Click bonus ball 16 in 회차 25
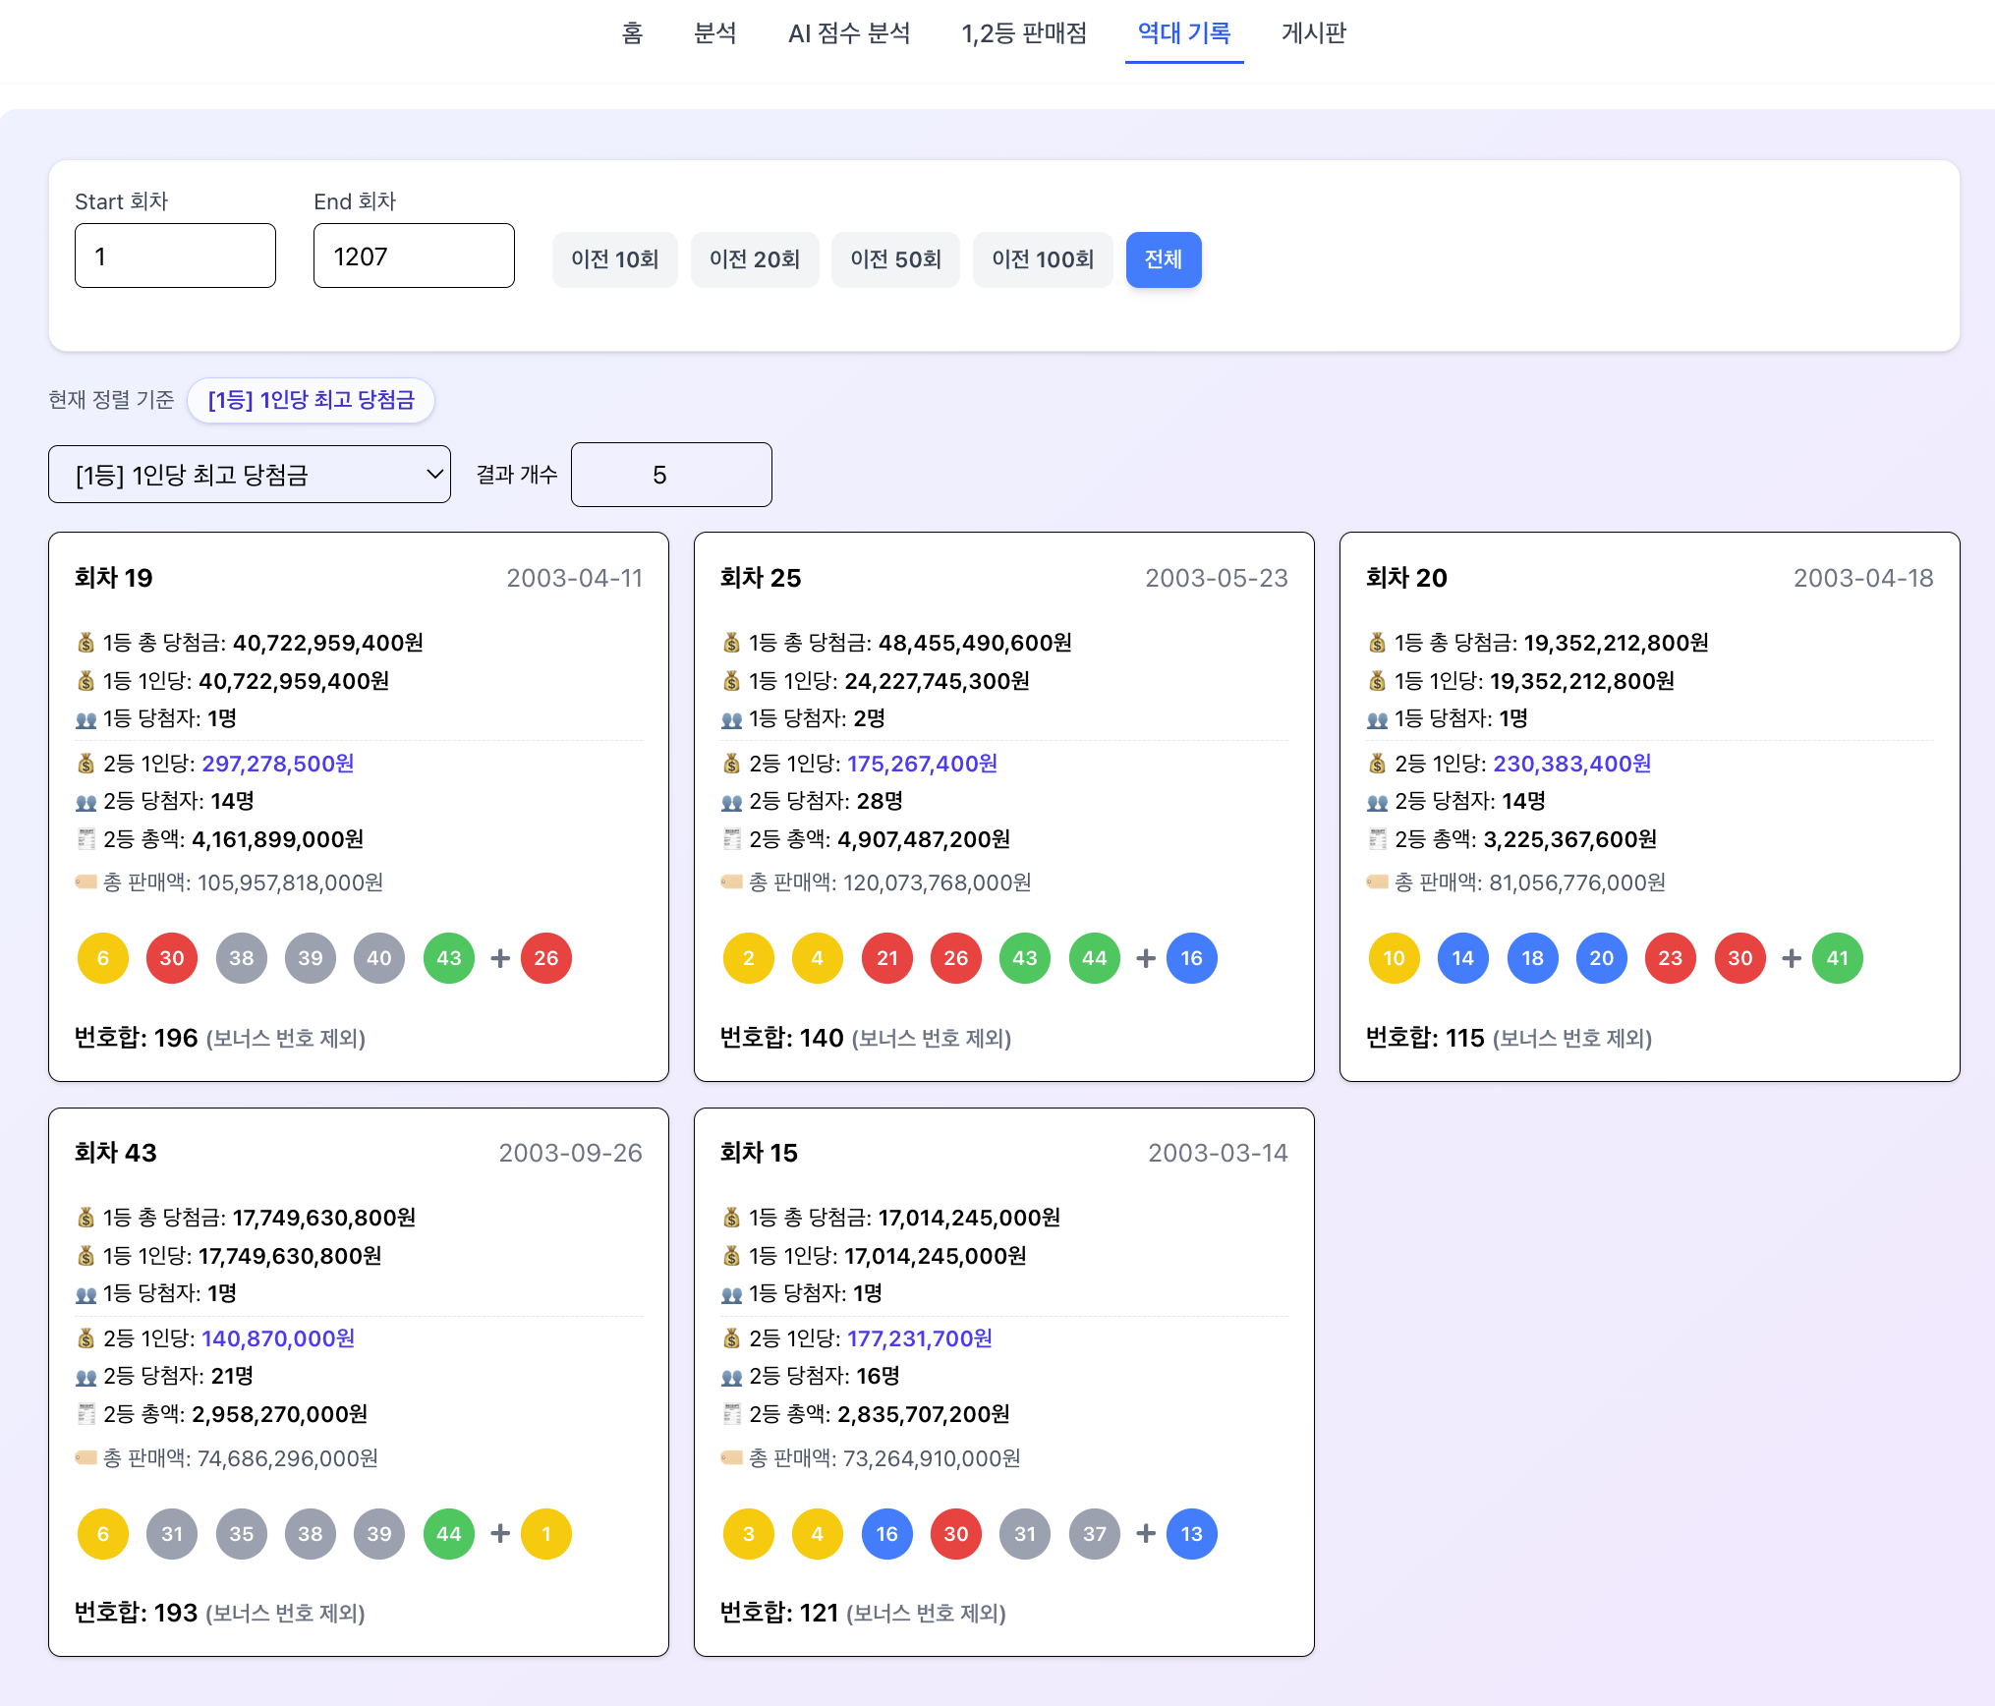 pyautogui.click(x=1192, y=958)
